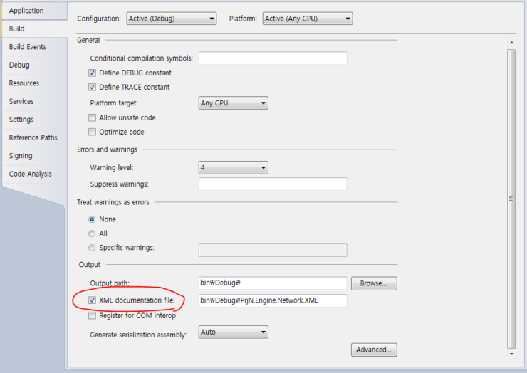Toggle XML documentation file checkbox

[x=93, y=300]
